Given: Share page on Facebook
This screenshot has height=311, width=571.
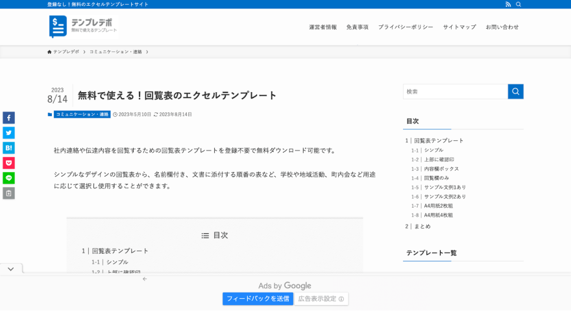Looking at the screenshot, I should (8, 118).
